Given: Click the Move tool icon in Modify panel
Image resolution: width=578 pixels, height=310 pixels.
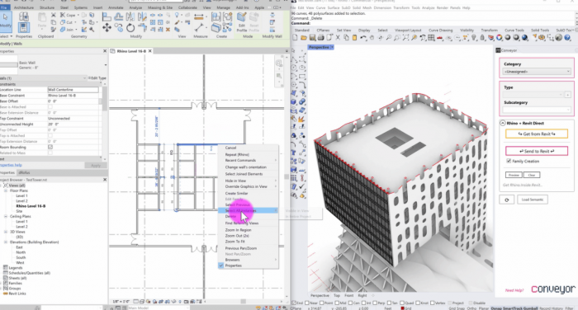Looking at the screenshot, I should pos(107,27).
